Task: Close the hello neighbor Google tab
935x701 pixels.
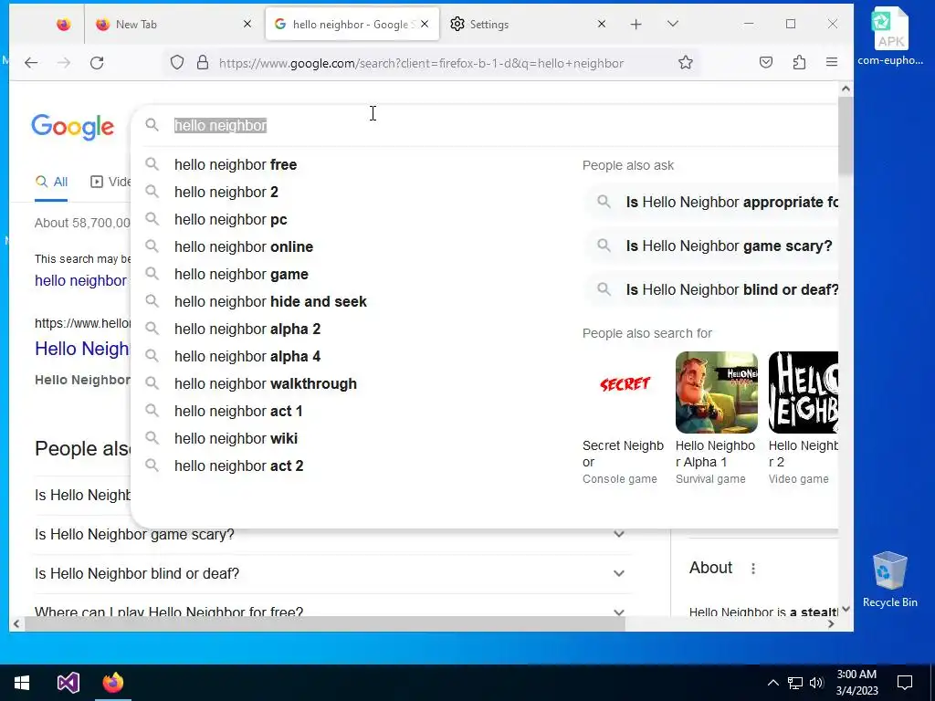Action: pyautogui.click(x=425, y=25)
